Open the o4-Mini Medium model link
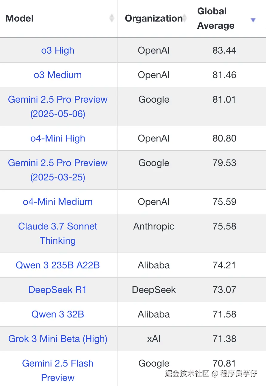The image size is (266, 386). (58, 202)
